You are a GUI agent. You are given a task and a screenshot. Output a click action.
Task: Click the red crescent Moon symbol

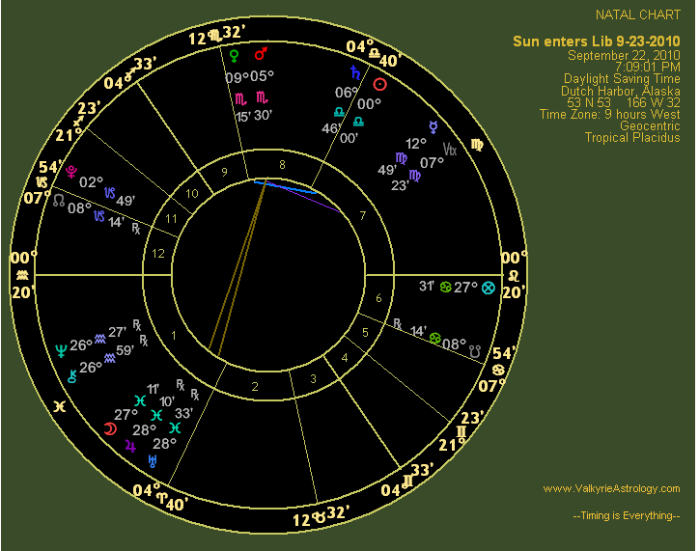(x=110, y=428)
